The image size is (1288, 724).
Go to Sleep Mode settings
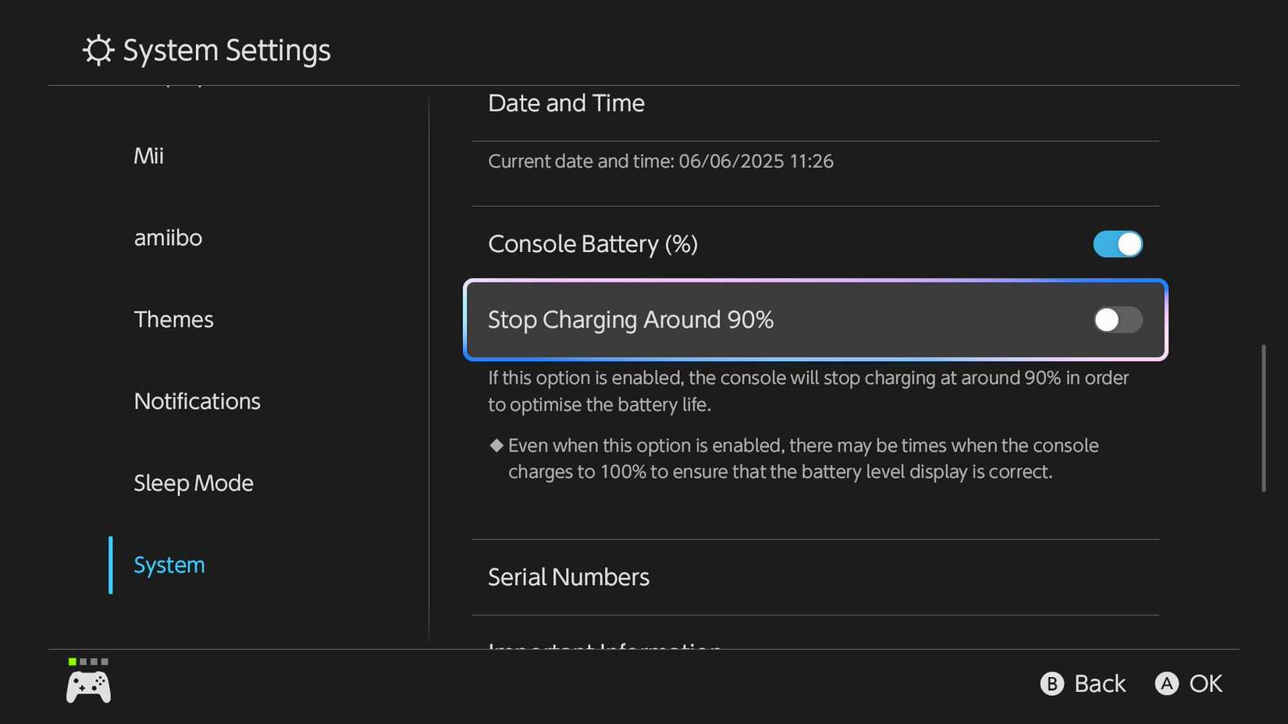[x=193, y=482]
